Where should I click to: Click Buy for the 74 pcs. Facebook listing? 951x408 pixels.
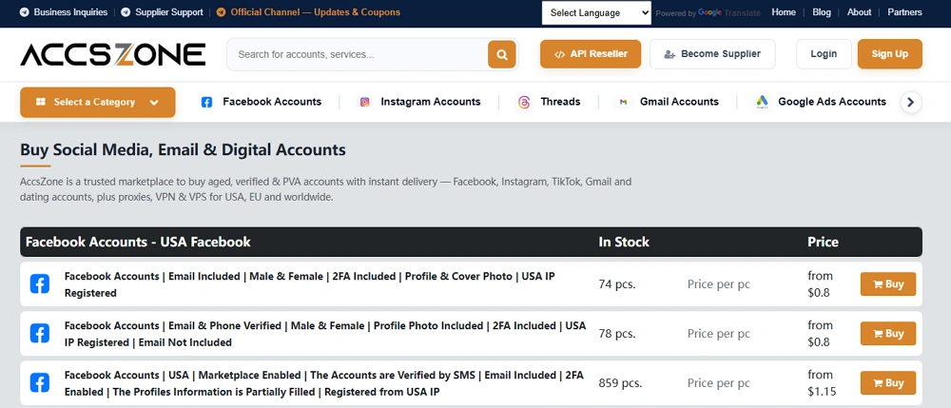tap(888, 283)
